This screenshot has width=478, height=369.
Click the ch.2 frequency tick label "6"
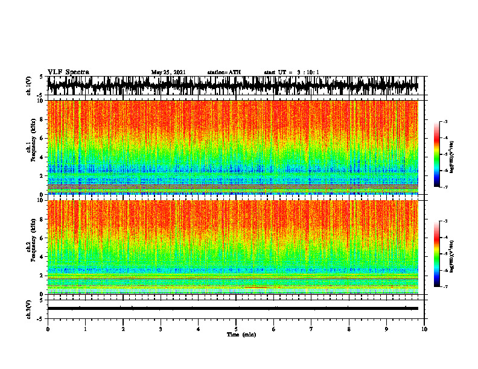tap(42, 238)
